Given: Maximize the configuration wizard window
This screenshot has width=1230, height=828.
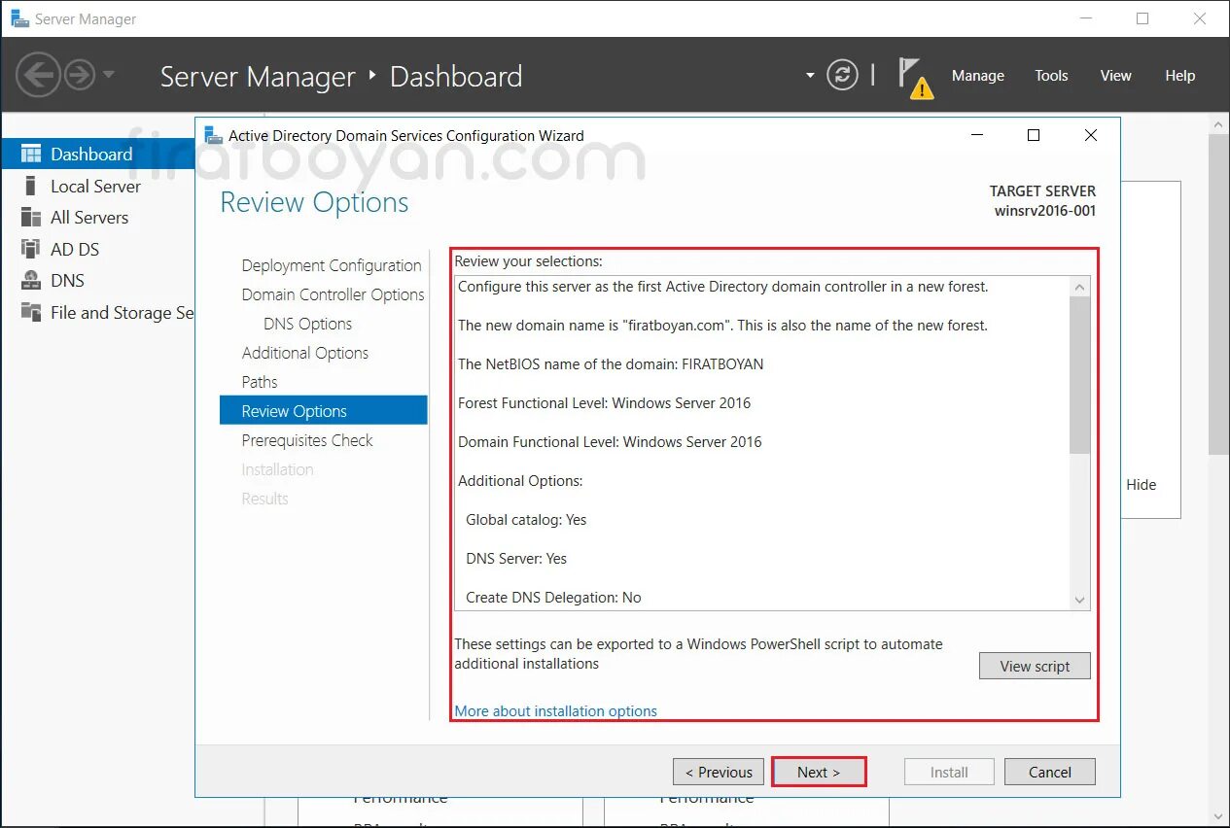Looking at the screenshot, I should (1034, 135).
